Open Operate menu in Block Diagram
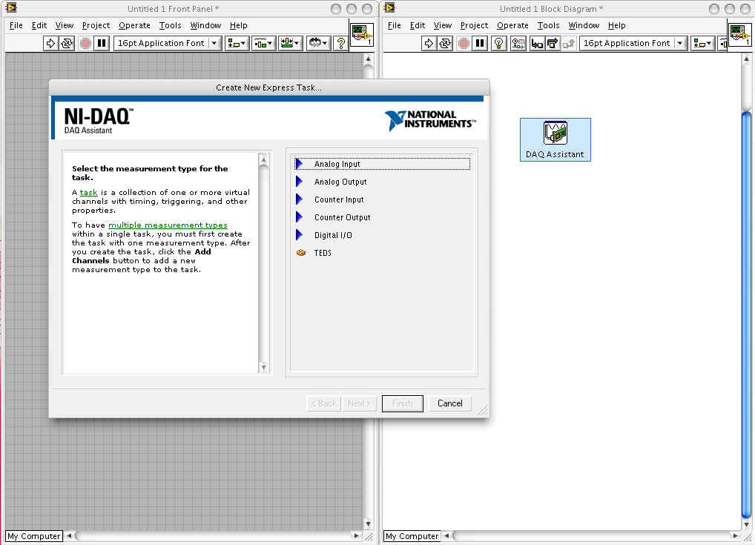 (x=512, y=25)
